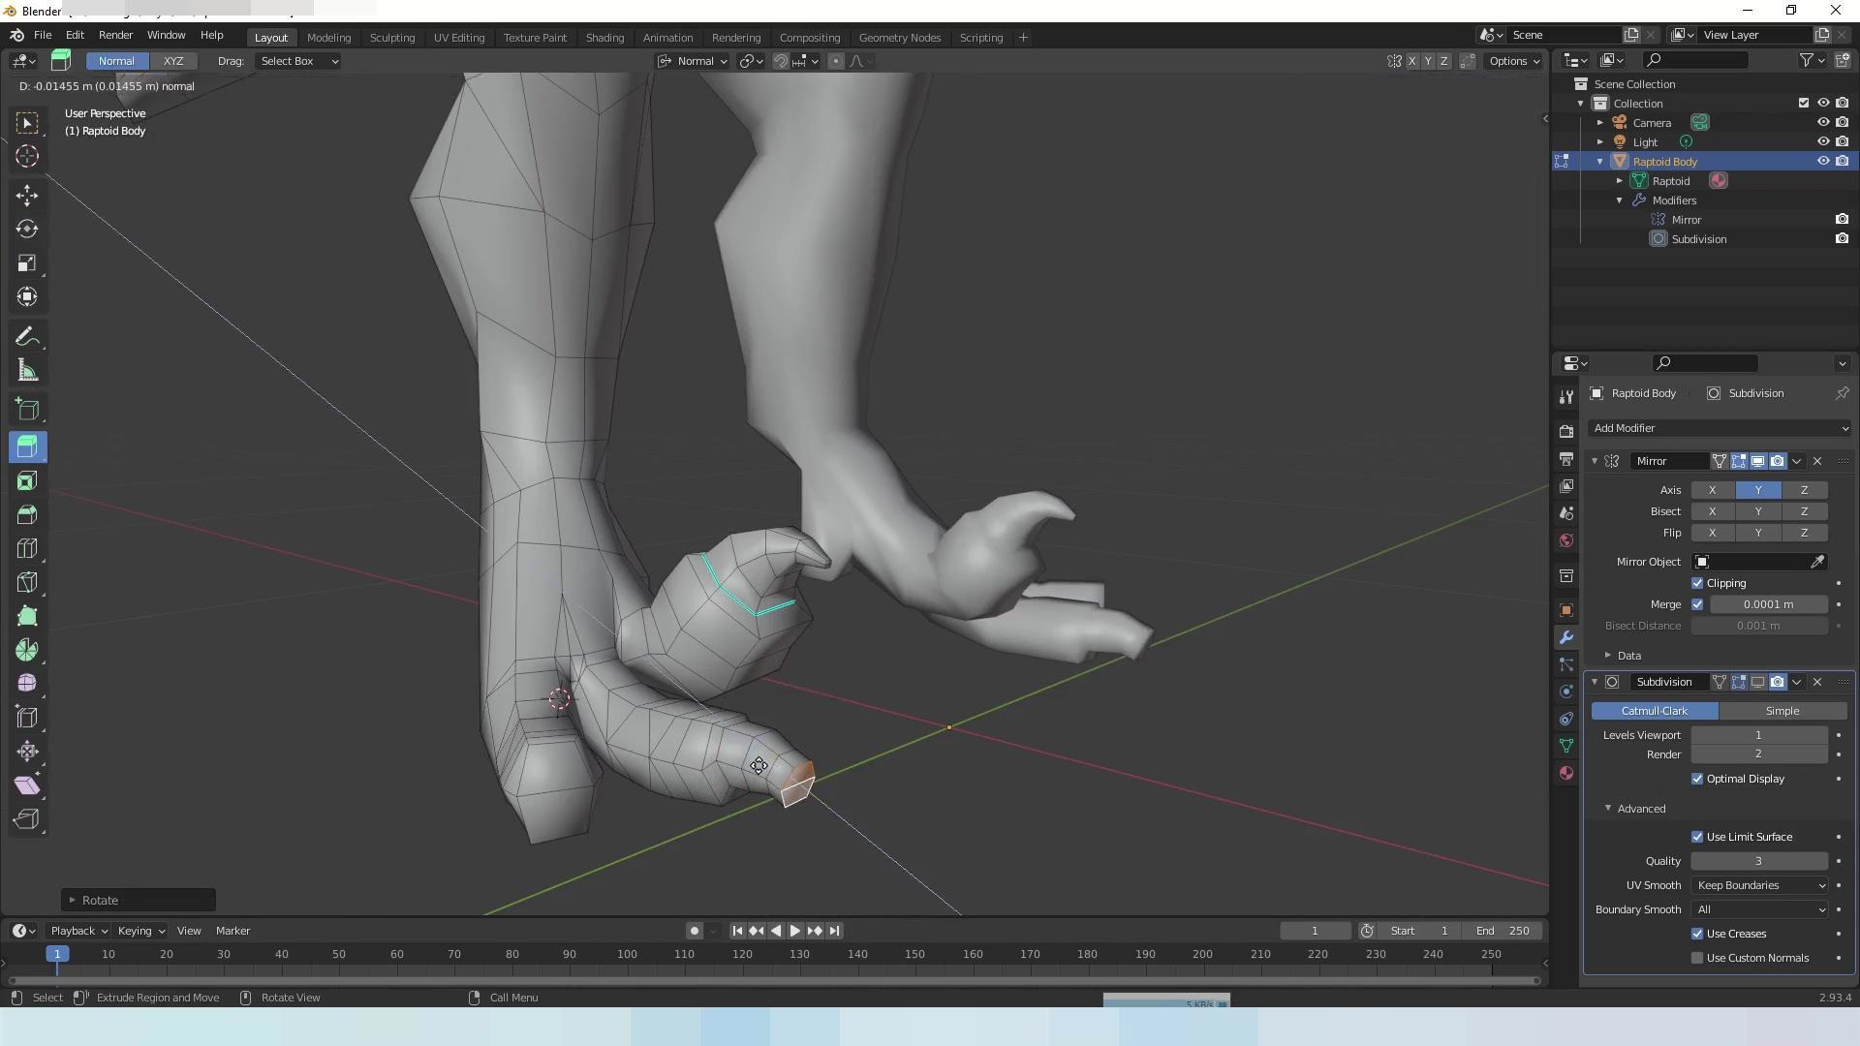Viewport: 1860px width, 1046px height.
Task: Select the Scale tool icon
Action: [x=27, y=263]
